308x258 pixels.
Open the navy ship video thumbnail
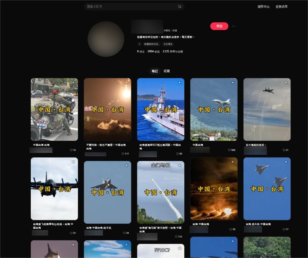coord(161,109)
